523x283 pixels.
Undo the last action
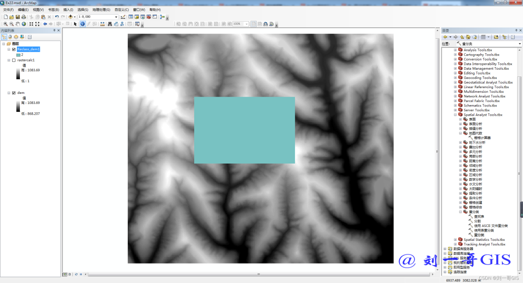point(57,16)
